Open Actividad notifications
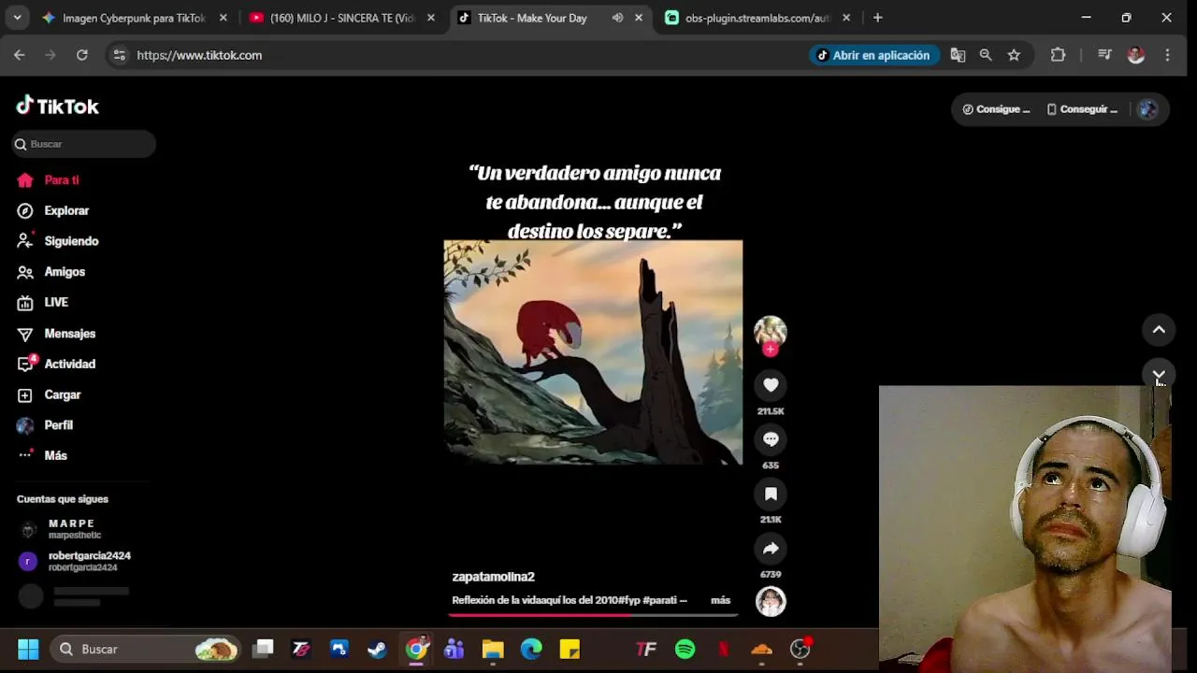 click(x=70, y=364)
